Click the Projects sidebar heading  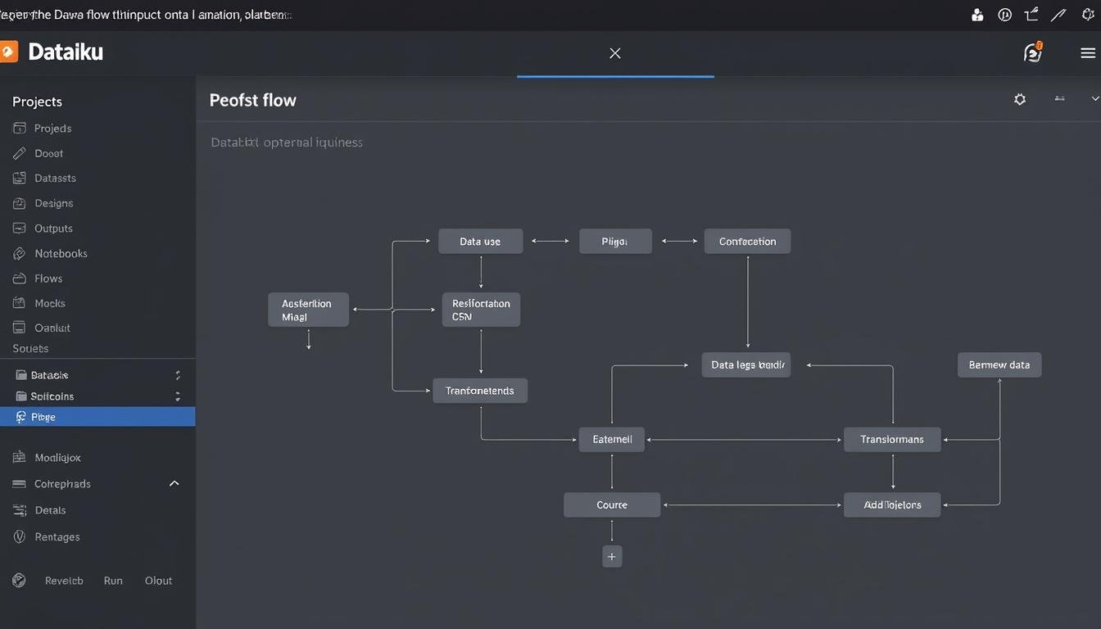tap(37, 102)
